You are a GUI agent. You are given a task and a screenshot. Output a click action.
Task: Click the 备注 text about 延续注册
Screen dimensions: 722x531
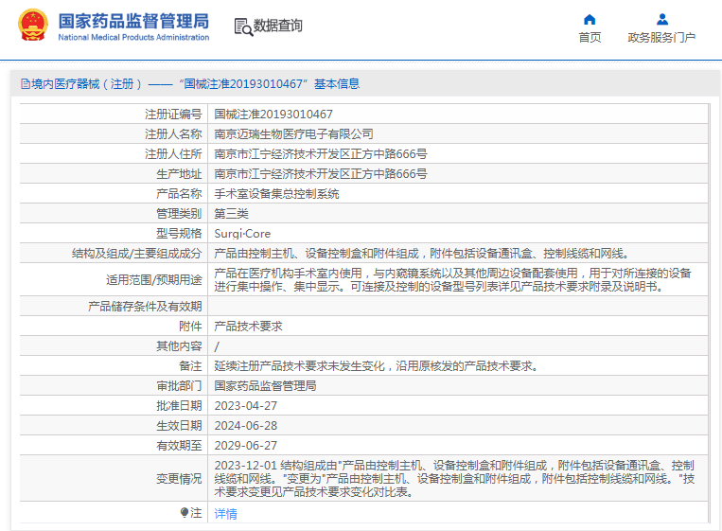click(x=376, y=366)
